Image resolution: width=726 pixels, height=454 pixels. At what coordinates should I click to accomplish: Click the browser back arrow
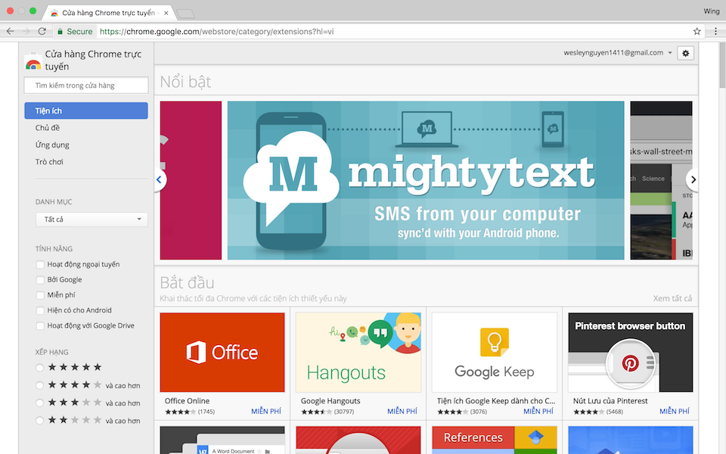point(9,31)
